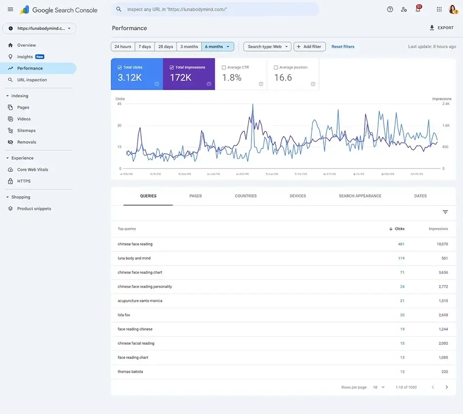Click the Export download icon

click(431, 27)
